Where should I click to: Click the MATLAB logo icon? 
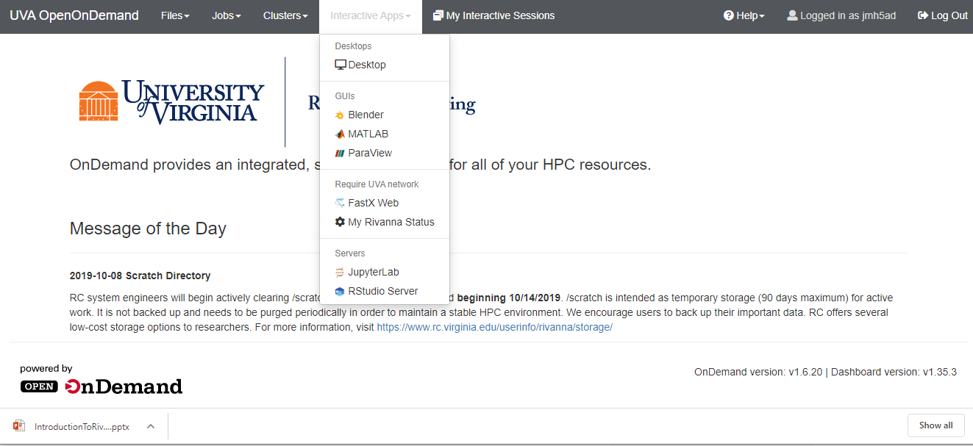click(340, 134)
